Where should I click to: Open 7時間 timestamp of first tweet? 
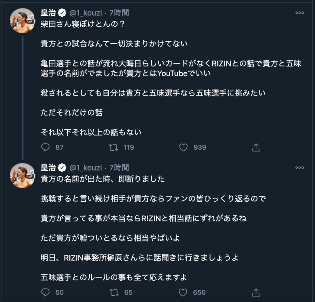pos(119,13)
